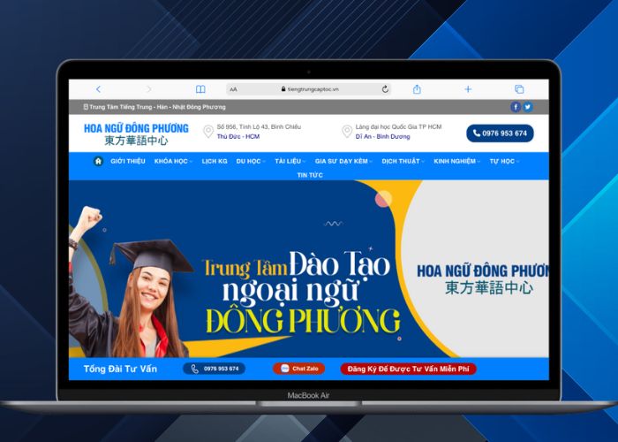Click location pin beside Làng đại học address
The image size is (618, 442).
[347, 132]
